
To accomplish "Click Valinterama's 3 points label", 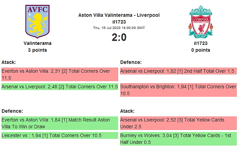I will pyautogui.click(x=37, y=50).
